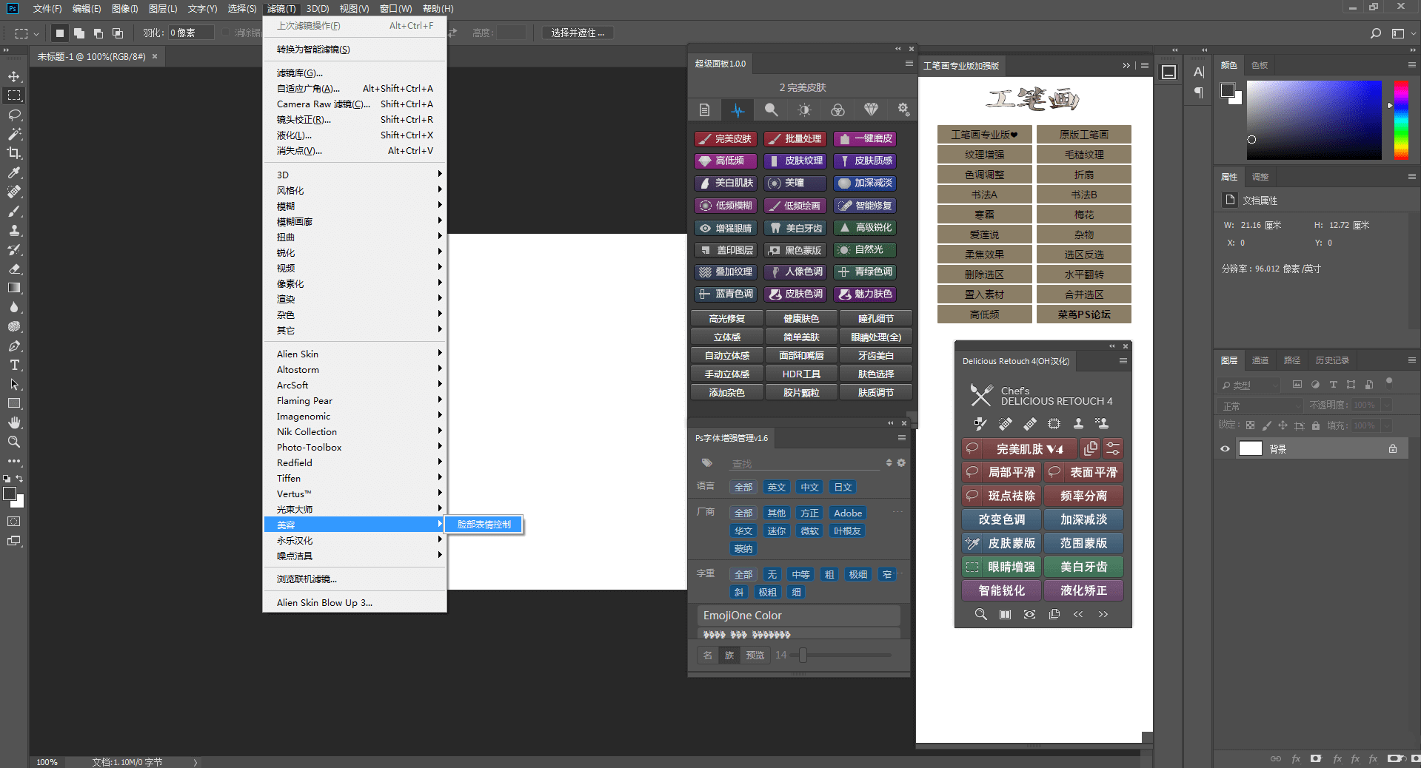
Task: Open the layer blend mode dropdown
Action: coord(1260,405)
